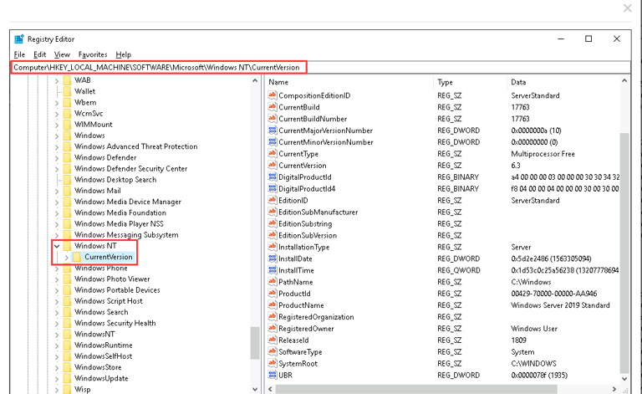Click the string icon beside ProductName
This screenshot has height=394, width=642.
click(273, 304)
